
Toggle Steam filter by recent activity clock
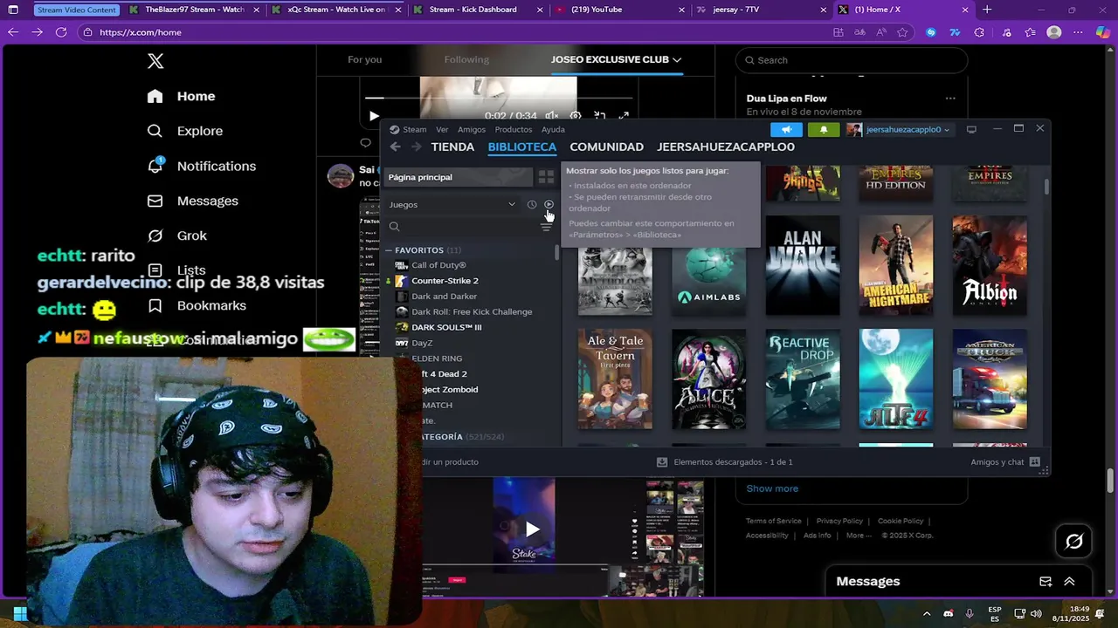(x=531, y=204)
